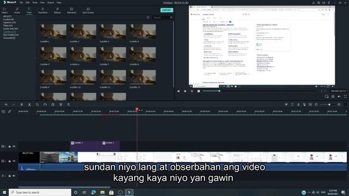Toggle the grid view icon beside search

148,17
